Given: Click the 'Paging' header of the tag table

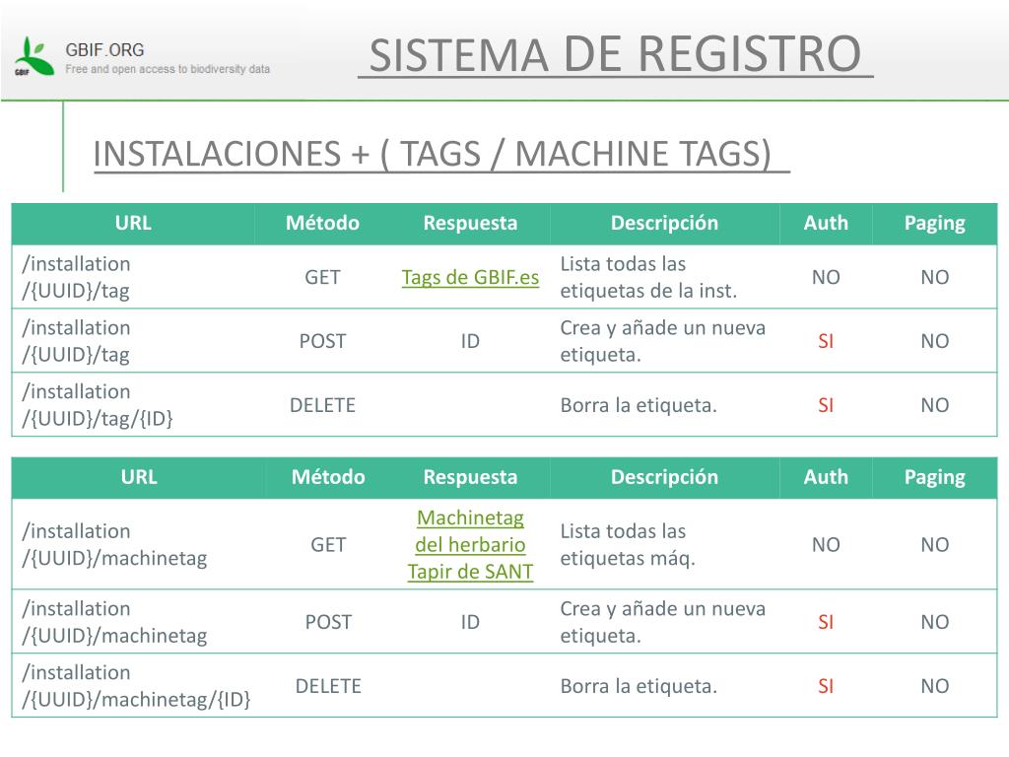Looking at the screenshot, I should click(934, 224).
